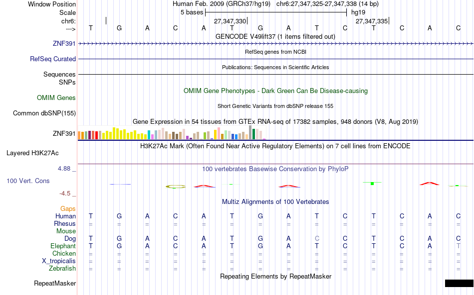Click the chr6: ruler label

coord(68,21)
